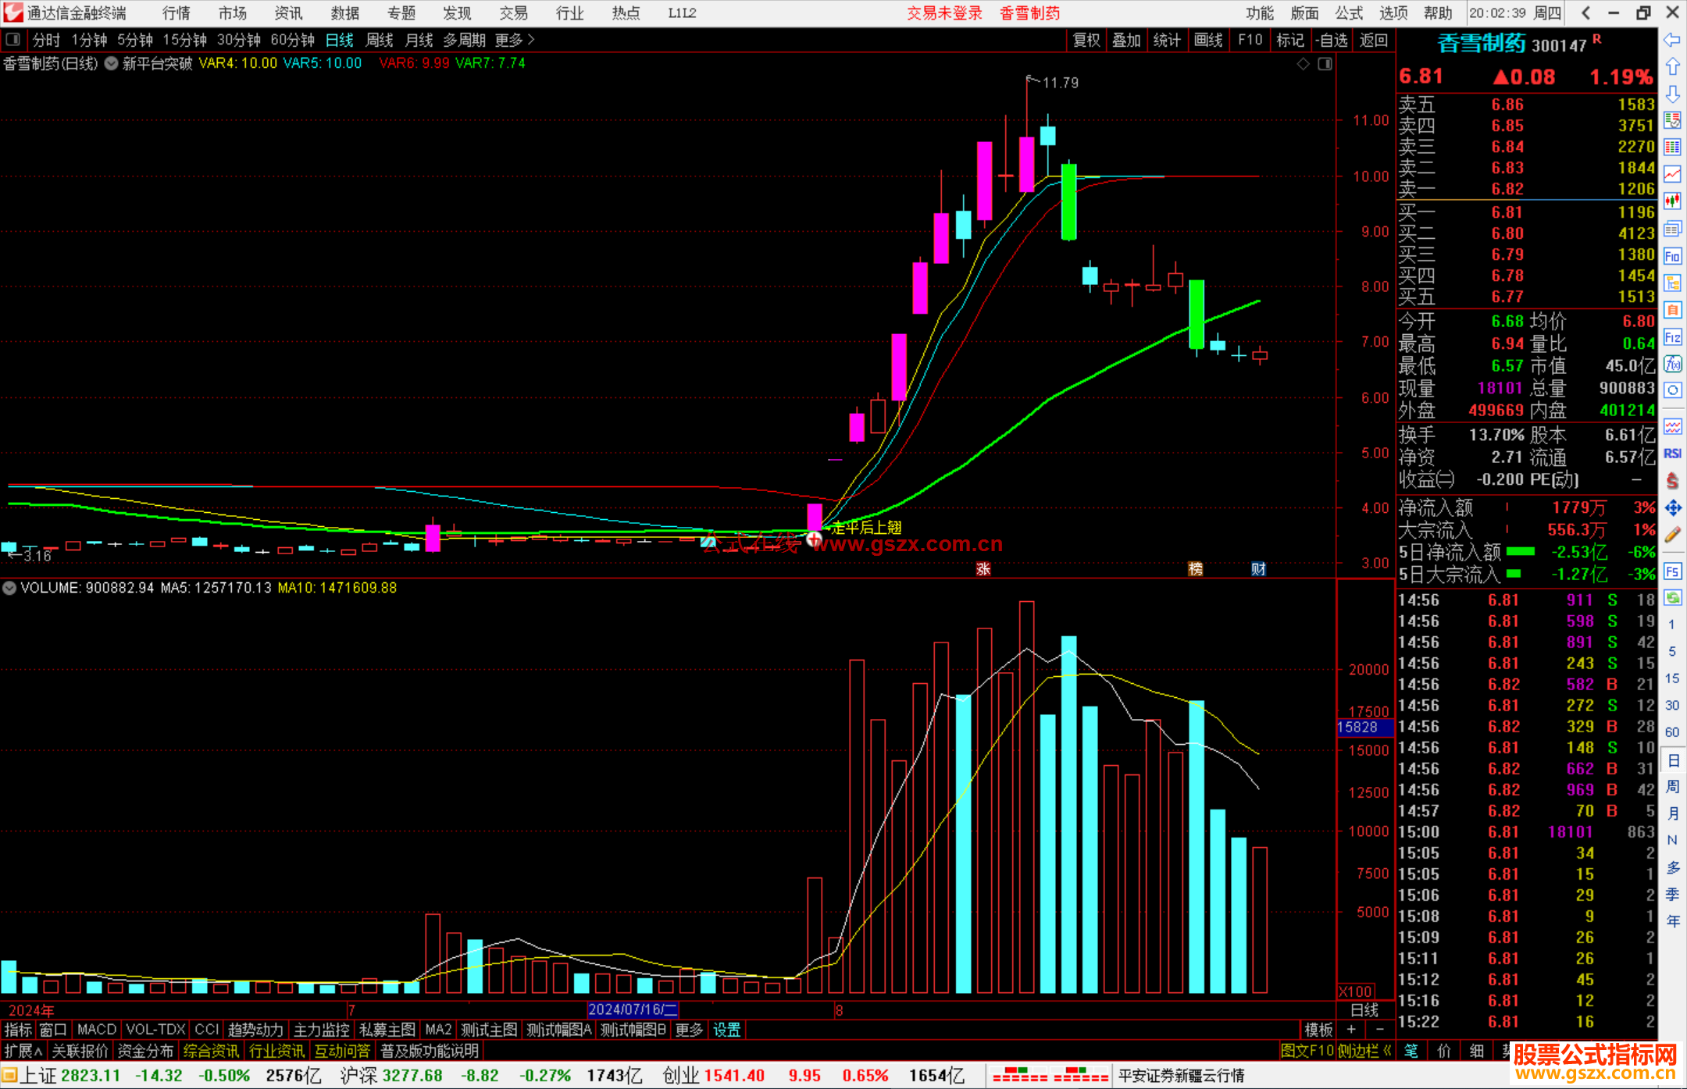This screenshot has width=1687, height=1089.
Task: Click the 设置 settings link
Action: 726,1030
